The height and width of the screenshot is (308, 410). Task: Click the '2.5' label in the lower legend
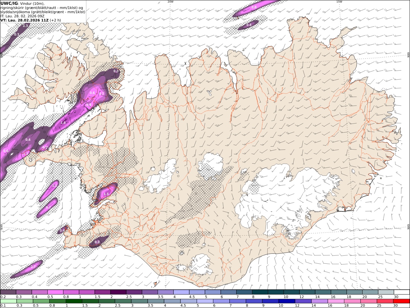[x=118, y=306]
